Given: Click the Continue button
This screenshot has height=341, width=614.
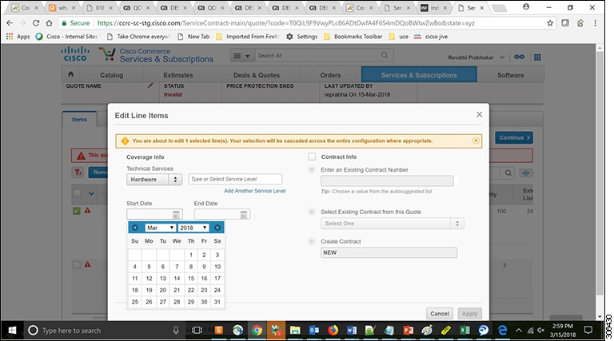Looking at the screenshot, I should 514,137.
